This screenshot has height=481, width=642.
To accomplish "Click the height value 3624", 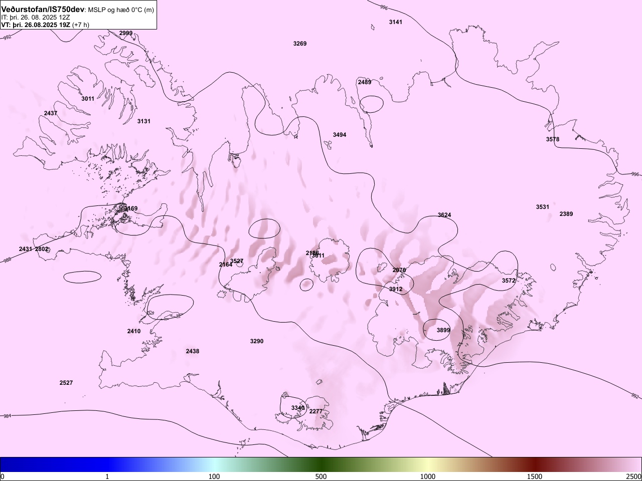I will pyautogui.click(x=444, y=215).
